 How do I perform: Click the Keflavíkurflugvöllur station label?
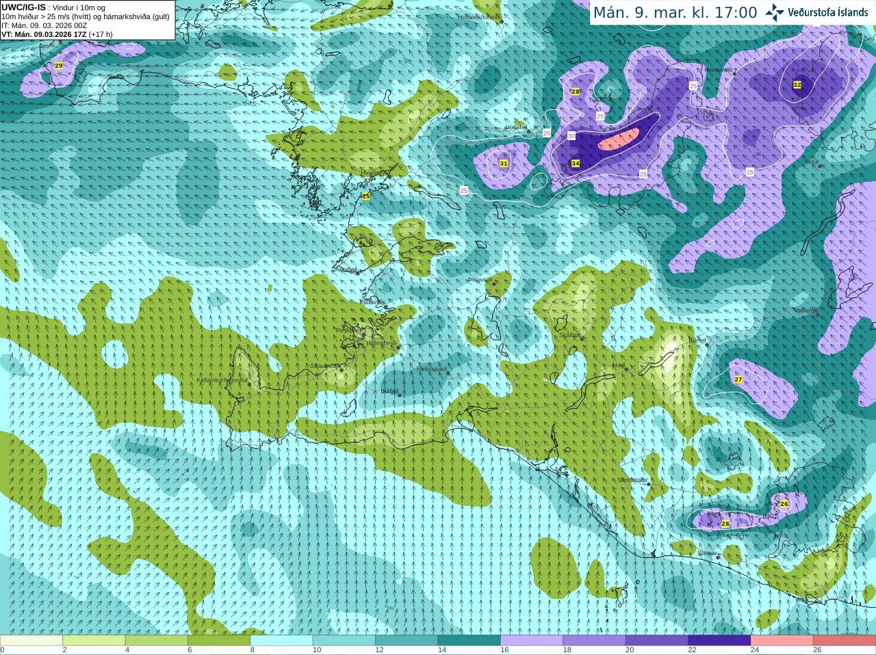point(222,380)
